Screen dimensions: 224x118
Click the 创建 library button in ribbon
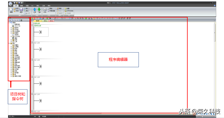tap(67, 9)
